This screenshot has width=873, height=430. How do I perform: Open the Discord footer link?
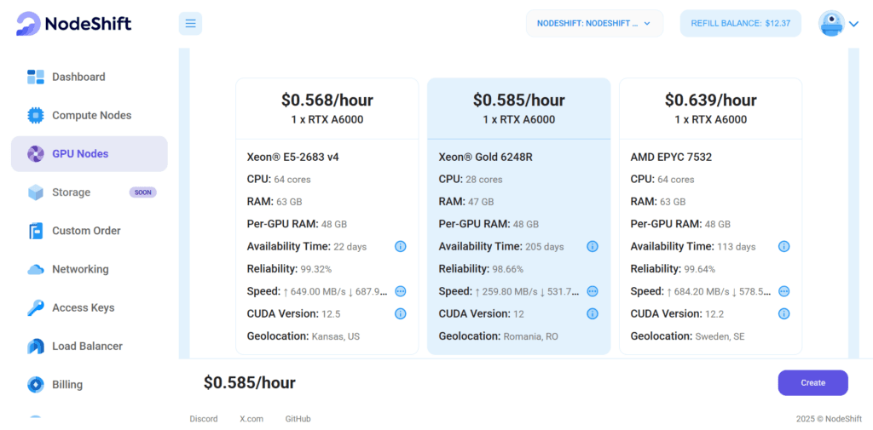[204, 419]
